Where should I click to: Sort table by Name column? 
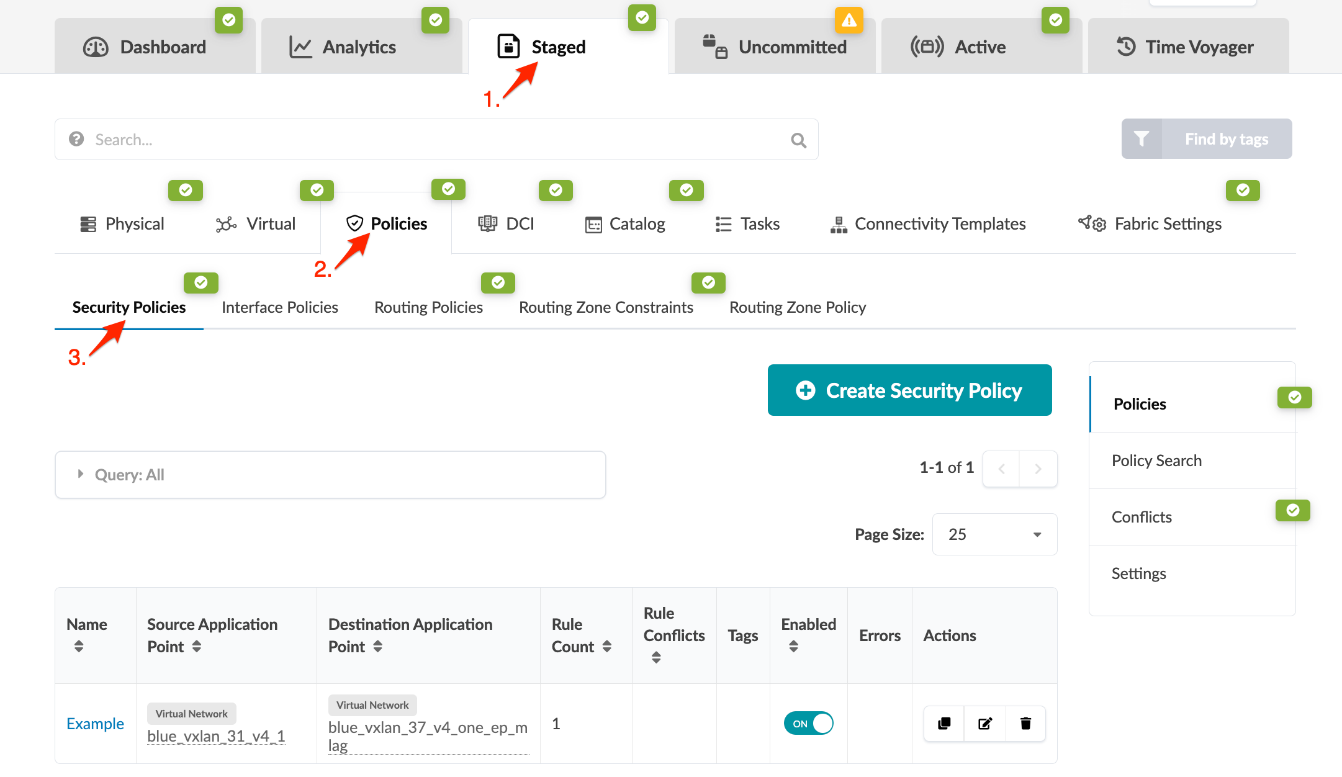click(x=79, y=647)
